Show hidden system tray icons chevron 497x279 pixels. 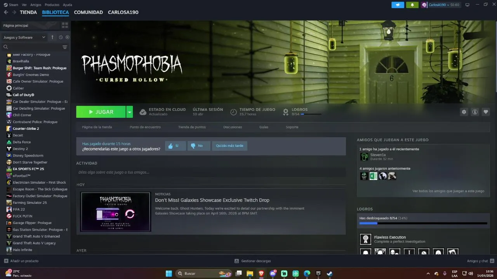pos(428,273)
